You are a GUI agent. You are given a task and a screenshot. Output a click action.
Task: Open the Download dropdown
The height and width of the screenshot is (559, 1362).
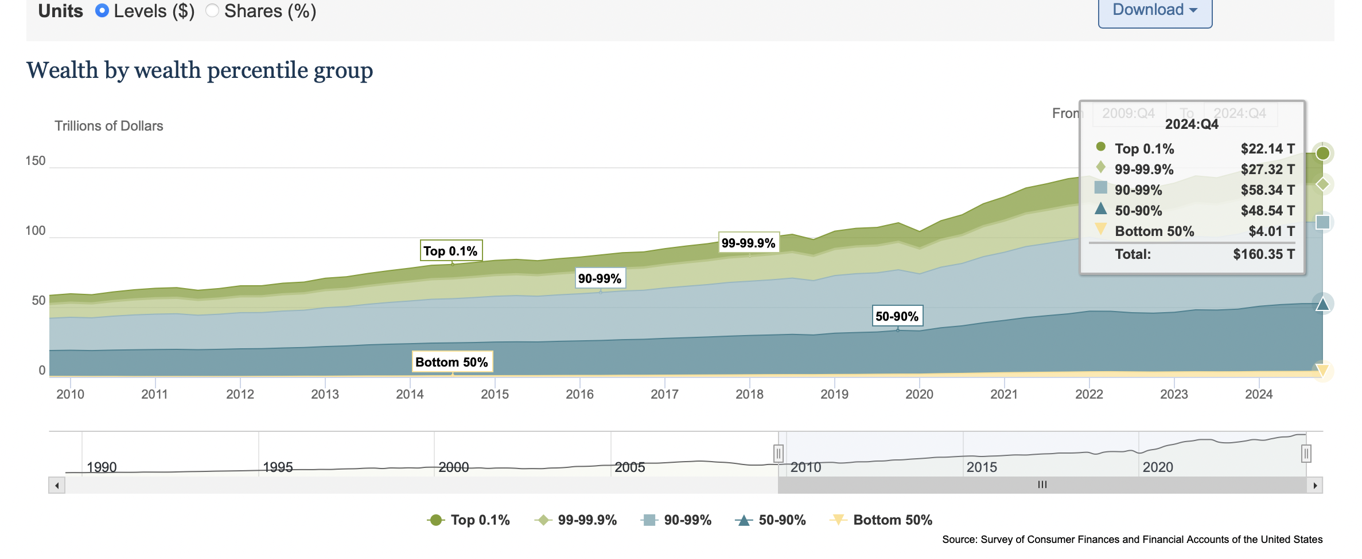(x=1154, y=10)
